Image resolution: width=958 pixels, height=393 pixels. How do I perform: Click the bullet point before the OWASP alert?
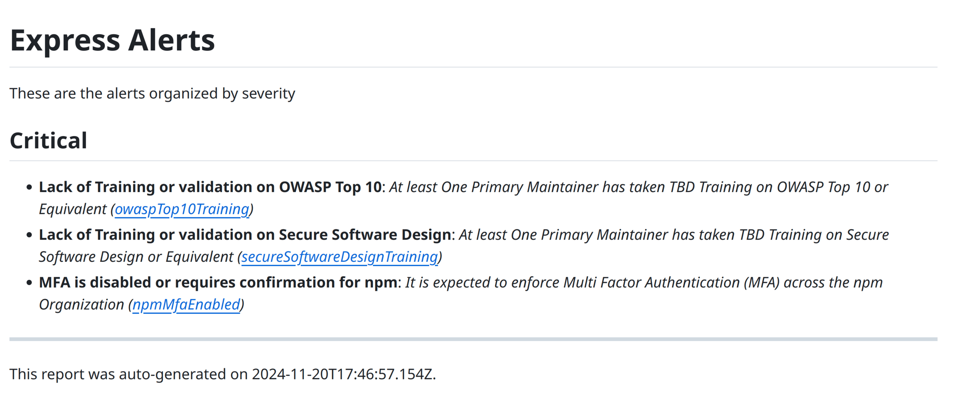click(x=29, y=187)
